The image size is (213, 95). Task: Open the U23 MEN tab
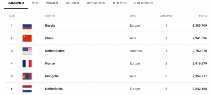72,3
